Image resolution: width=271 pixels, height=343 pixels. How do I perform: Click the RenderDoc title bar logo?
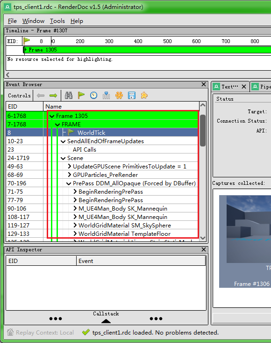coord(7,7)
